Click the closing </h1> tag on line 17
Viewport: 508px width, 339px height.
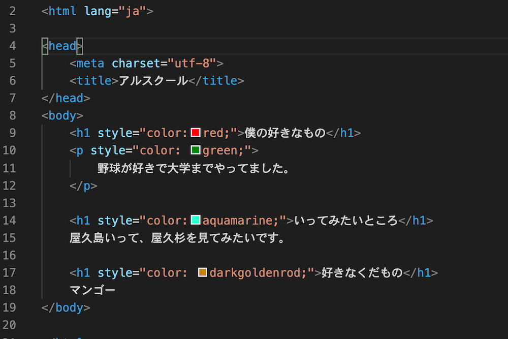pyautogui.click(x=421, y=273)
